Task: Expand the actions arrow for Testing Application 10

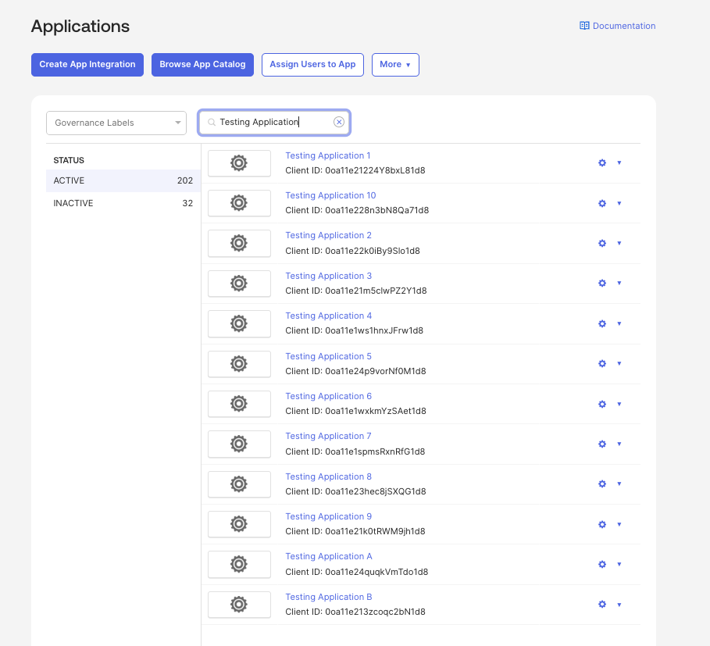Action: pyautogui.click(x=619, y=203)
